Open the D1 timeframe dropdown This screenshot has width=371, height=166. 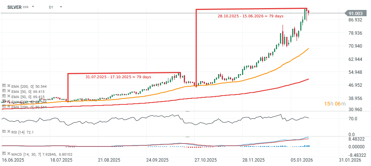(61, 7)
